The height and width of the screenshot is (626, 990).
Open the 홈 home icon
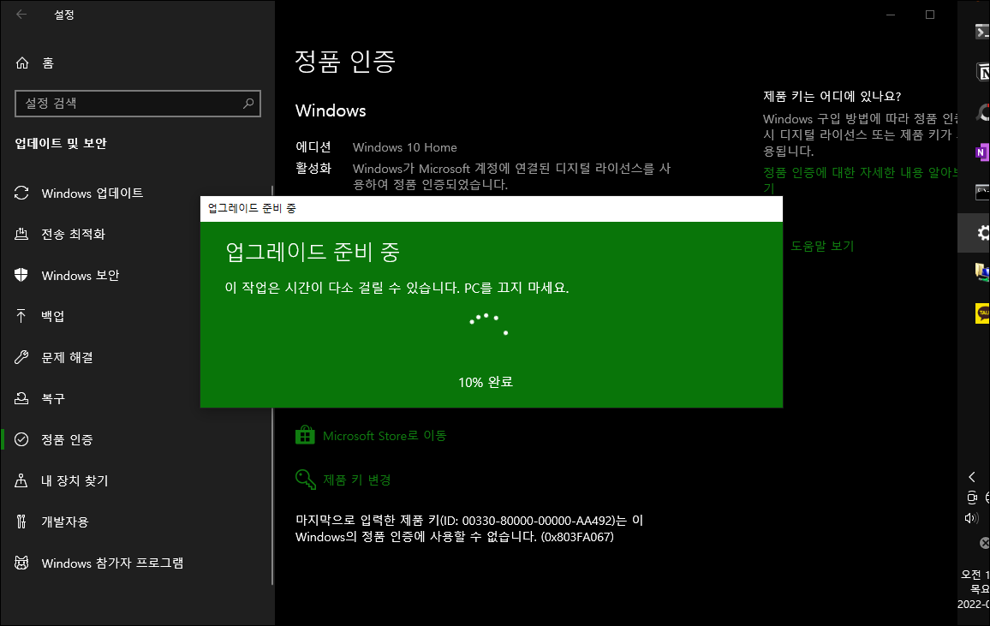(23, 63)
